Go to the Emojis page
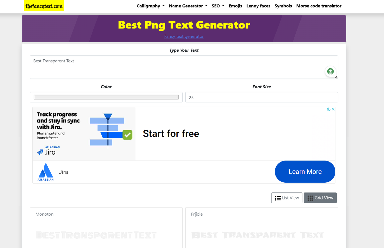 click(235, 6)
